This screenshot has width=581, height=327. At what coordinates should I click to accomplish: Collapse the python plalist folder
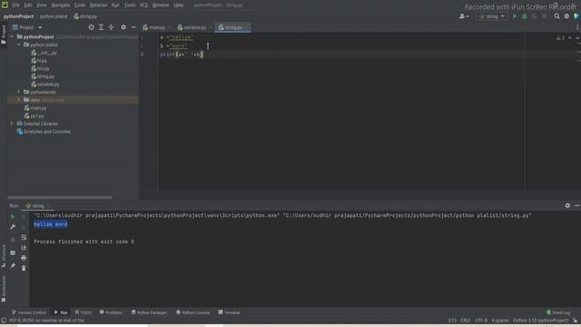coord(18,45)
